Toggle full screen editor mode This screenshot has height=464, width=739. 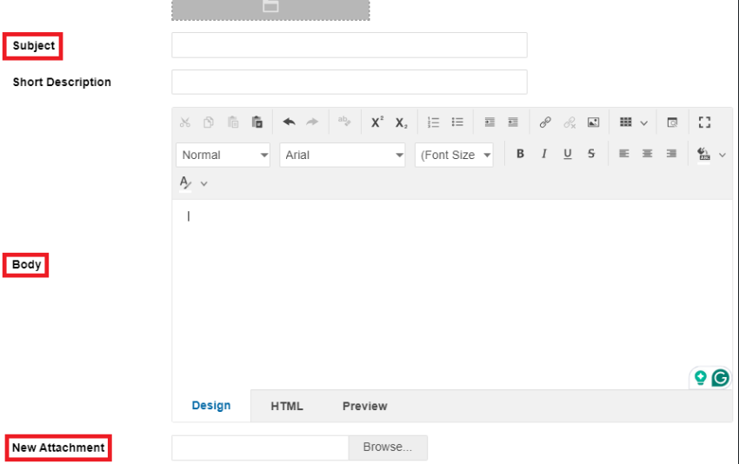point(705,123)
